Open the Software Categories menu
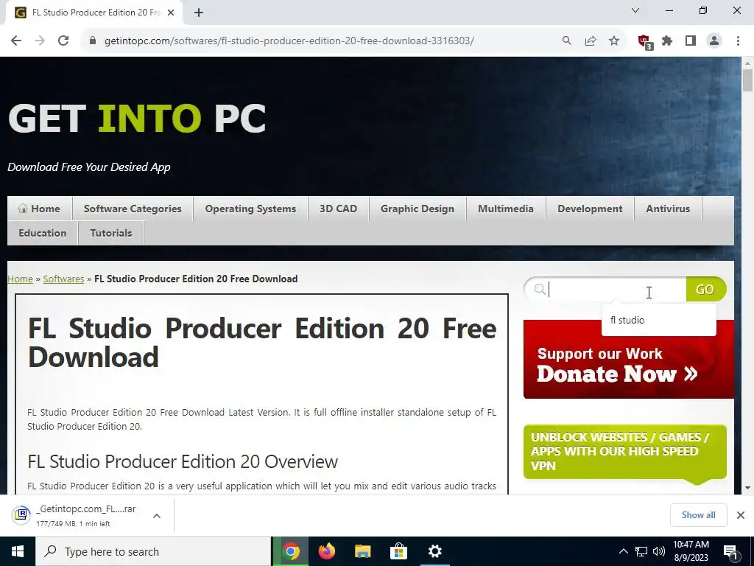 click(133, 209)
